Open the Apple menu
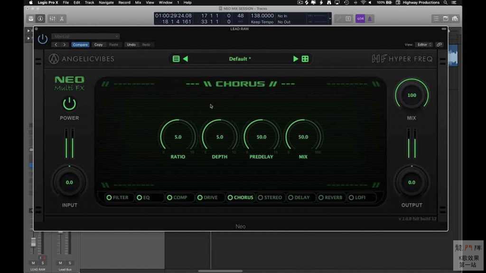486x273 pixels. pyautogui.click(x=31, y=2)
